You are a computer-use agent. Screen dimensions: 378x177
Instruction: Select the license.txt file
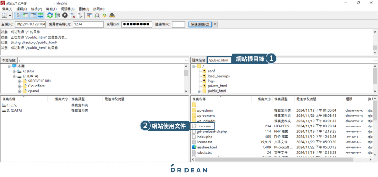[204, 142]
